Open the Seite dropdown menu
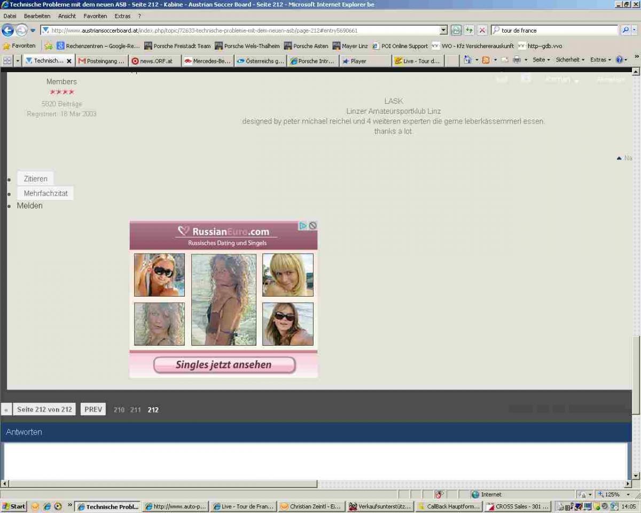 [x=541, y=60]
